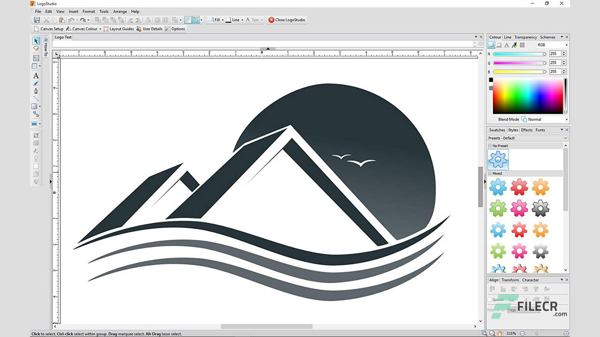Select the Frame Text tool
The image size is (600, 337).
click(x=36, y=58)
